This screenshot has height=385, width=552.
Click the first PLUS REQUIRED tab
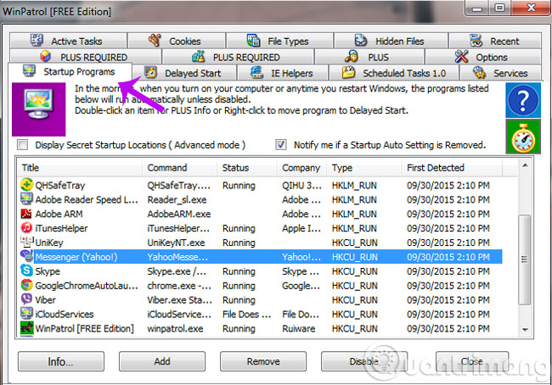[86, 57]
